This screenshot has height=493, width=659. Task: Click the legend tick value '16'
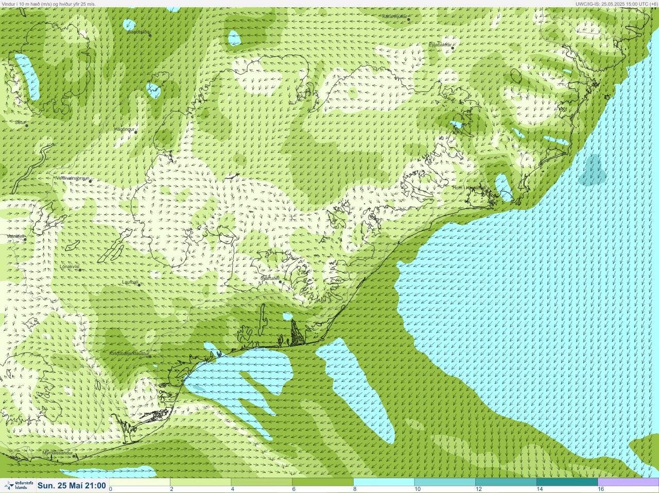(x=600, y=489)
